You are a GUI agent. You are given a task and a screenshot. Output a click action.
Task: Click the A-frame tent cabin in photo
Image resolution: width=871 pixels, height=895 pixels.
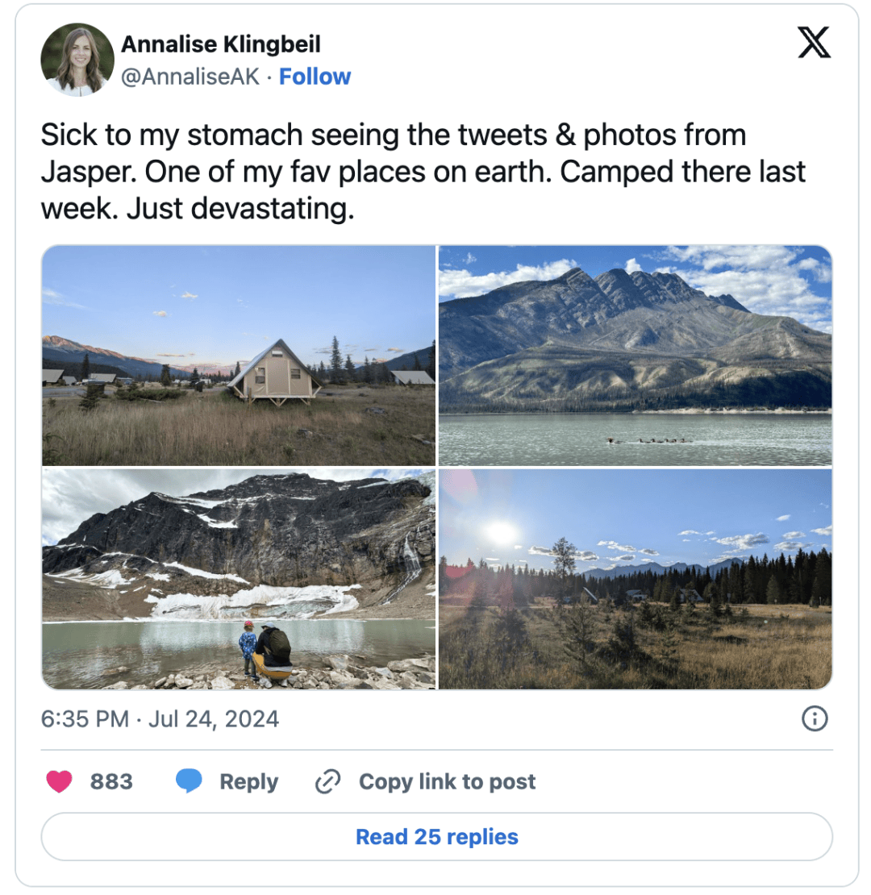point(274,372)
